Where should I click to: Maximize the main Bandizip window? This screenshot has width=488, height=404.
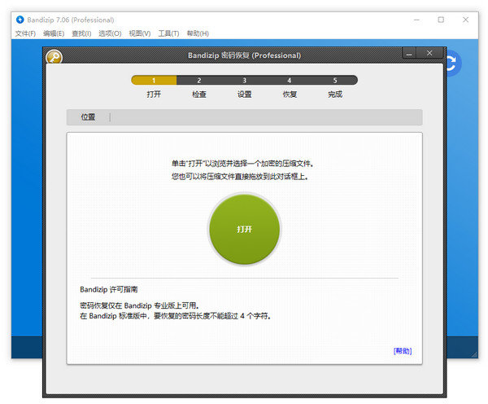point(441,20)
